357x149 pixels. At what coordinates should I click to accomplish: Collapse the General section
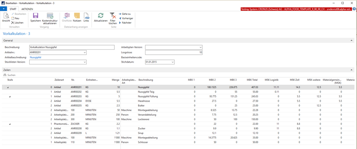351,41
